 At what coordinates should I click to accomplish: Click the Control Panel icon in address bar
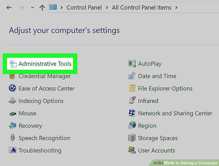tap(53, 7)
